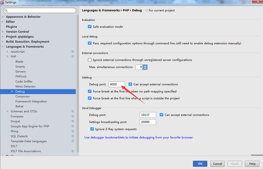Disable Ignore Z-Ray system requests

point(92,129)
